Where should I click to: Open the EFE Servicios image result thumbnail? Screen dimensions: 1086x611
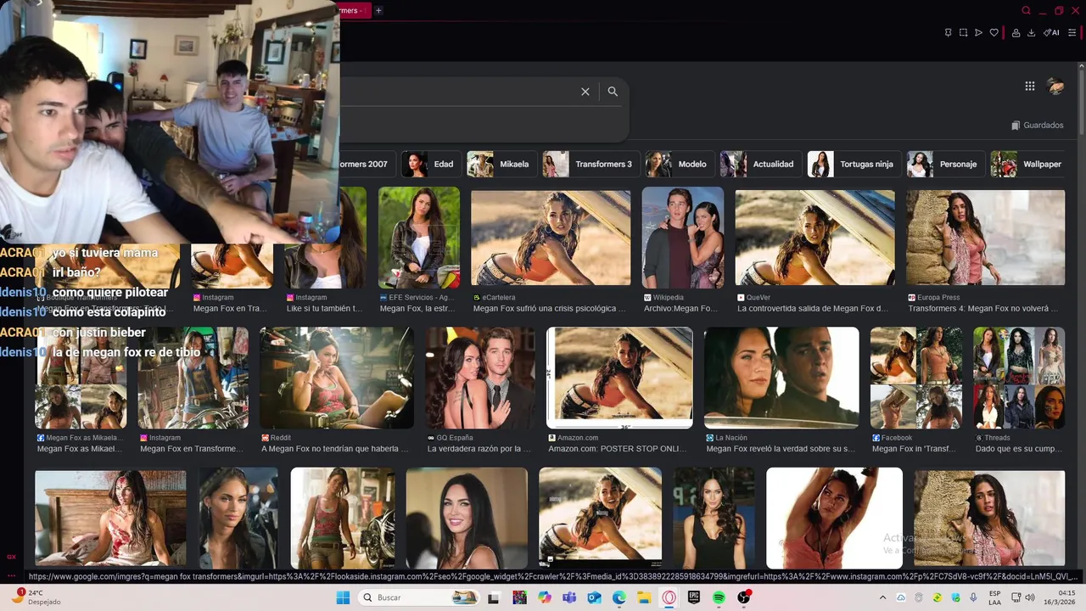click(419, 237)
